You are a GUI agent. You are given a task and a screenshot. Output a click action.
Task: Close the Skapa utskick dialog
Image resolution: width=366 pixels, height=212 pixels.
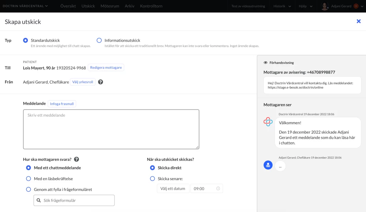point(358,21)
